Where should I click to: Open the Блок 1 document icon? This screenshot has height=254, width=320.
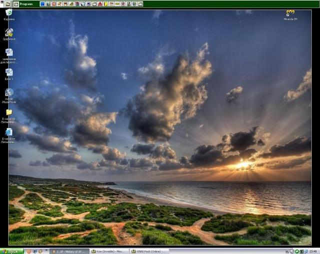[9, 72]
